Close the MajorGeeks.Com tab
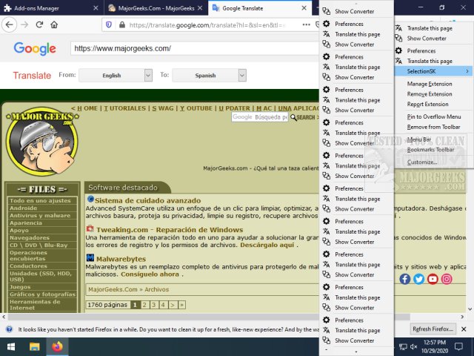The width and height of the screenshot is (474, 356). (200, 8)
